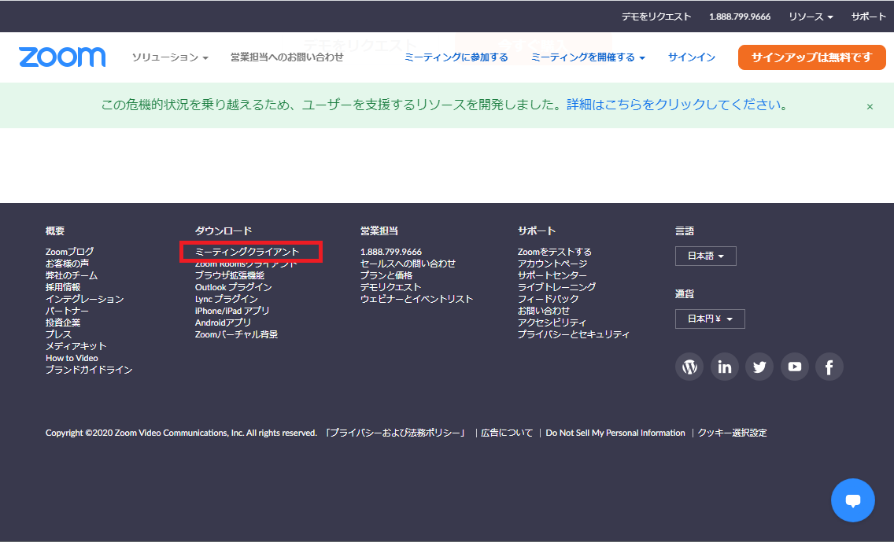Open the Twitter social icon
Screen dimensions: 894x542
pos(759,367)
